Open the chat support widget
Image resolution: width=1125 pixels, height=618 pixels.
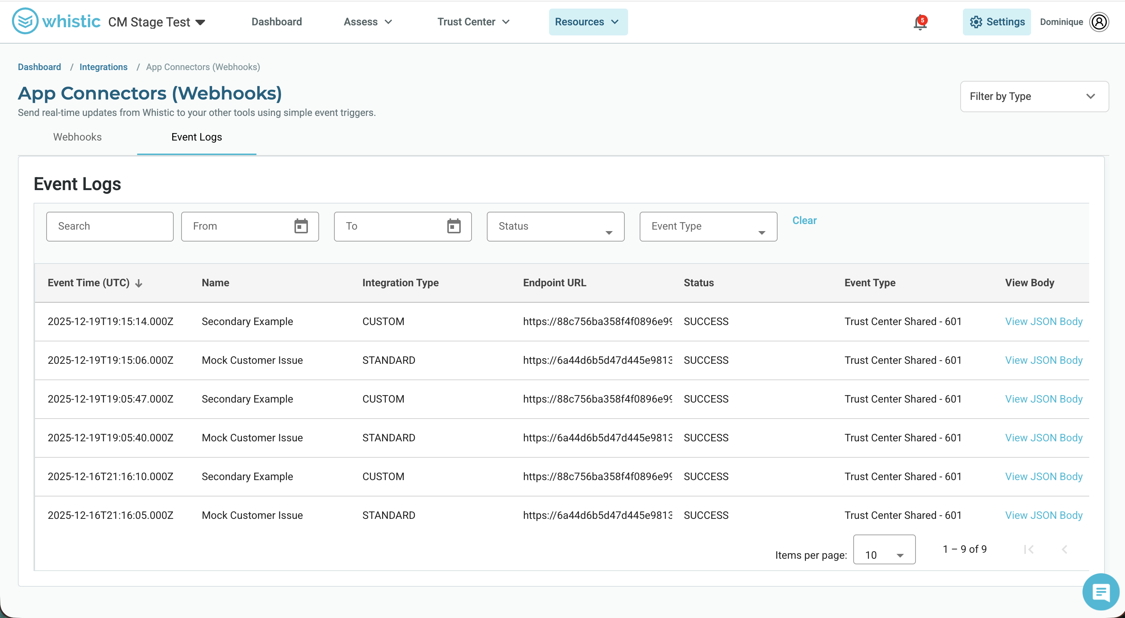(1100, 592)
